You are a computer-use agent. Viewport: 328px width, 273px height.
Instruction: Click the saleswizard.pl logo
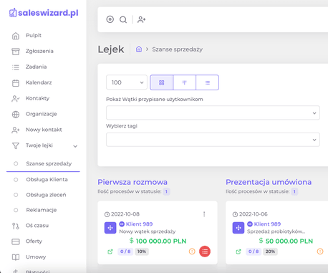[44, 13]
